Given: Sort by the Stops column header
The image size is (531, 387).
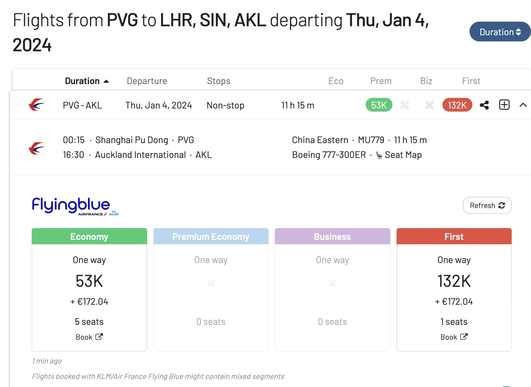Looking at the screenshot, I should pyautogui.click(x=219, y=81).
